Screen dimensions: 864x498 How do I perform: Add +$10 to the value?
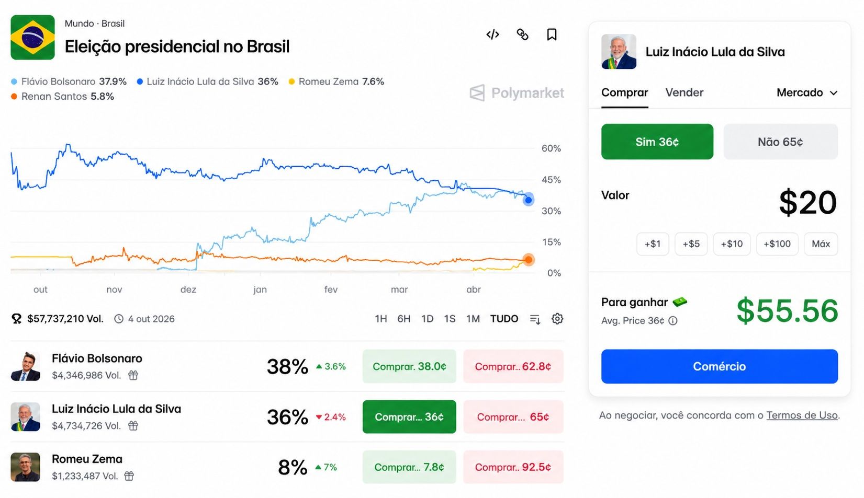(732, 244)
